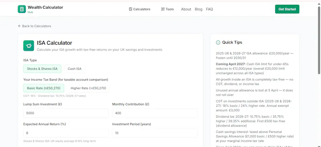Click the ISA Calculator heading
This screenshot has height=147, width=321.
[55, 43]
